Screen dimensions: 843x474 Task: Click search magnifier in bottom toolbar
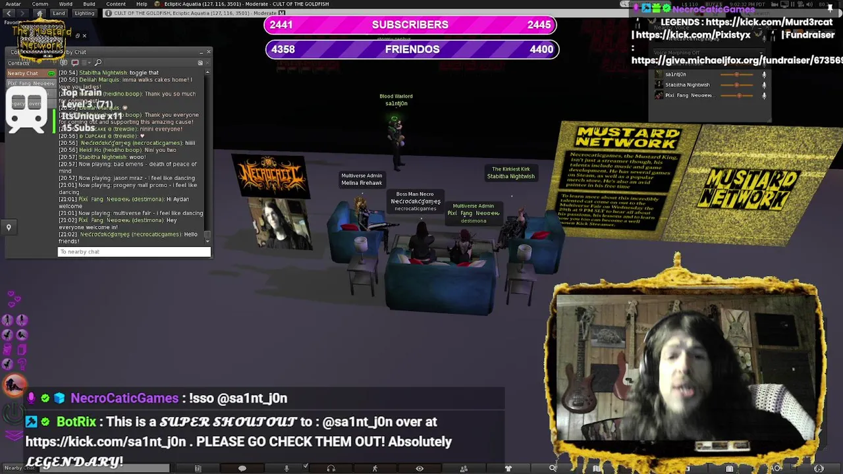click(553, 468)
